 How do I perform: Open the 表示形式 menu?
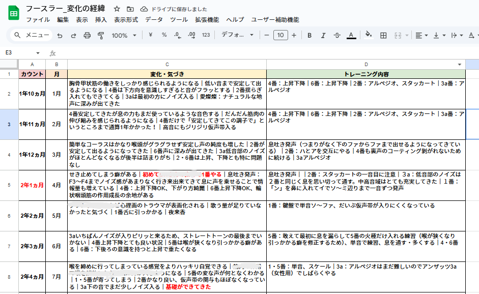coord(126,20)
